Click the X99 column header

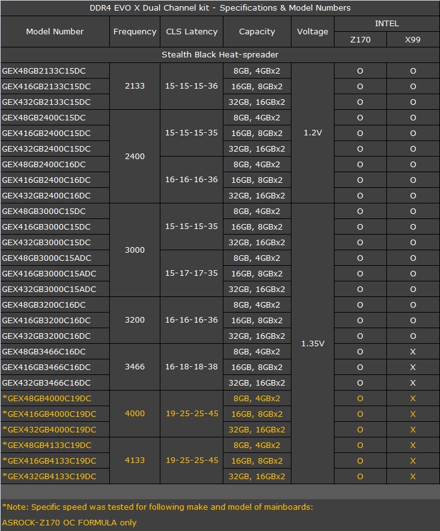pyautogui.click(x=413, y=40)
